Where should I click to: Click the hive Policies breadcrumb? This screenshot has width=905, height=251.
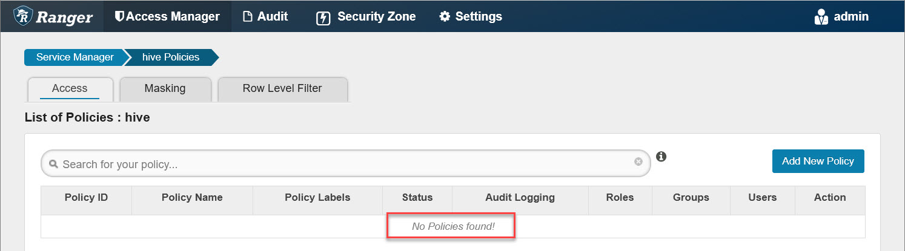[170, 57]
